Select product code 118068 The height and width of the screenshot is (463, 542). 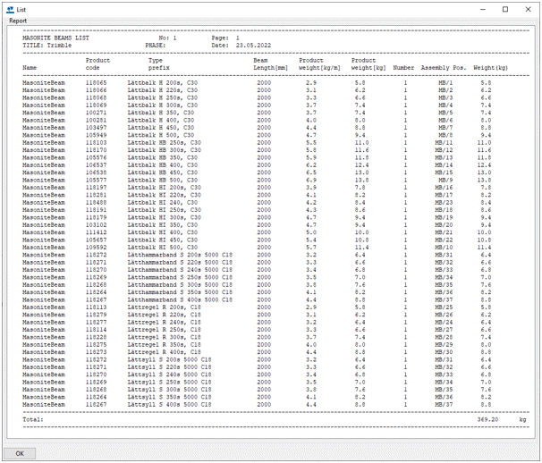[96, 97]
